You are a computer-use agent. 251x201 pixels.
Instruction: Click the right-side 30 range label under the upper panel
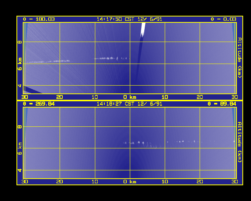click(235, 97)
